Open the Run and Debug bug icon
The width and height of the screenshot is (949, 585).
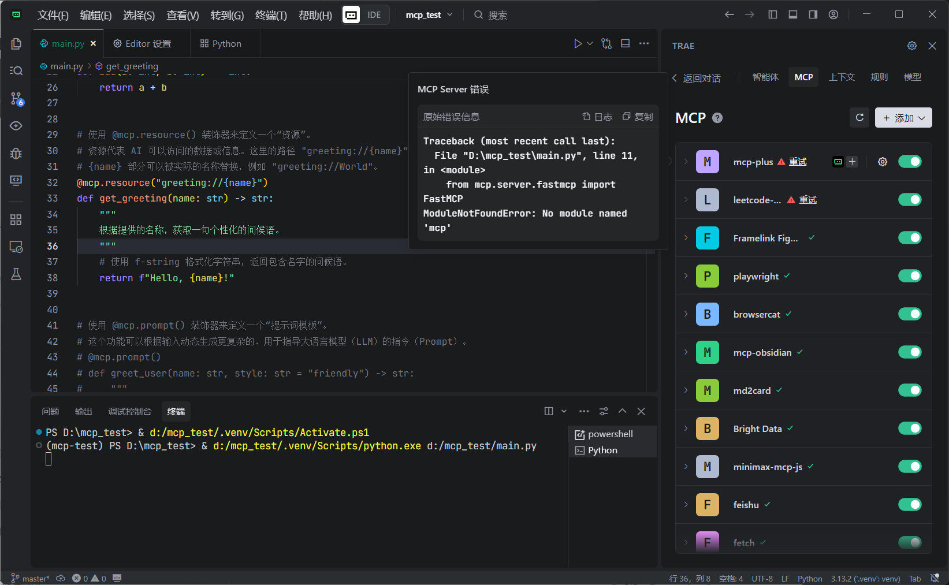point(16,153)
